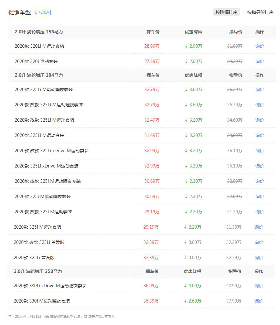
Task: Click 询价 for 2020款 改款 325i M运动套装
Action: (x=259, y=211)
